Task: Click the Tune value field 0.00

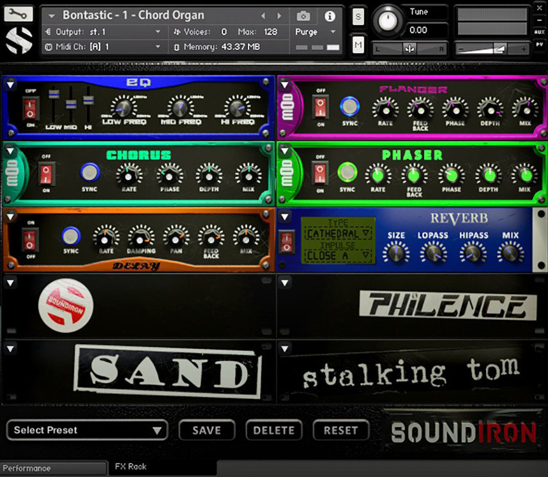Action: [x=427, y=30]
